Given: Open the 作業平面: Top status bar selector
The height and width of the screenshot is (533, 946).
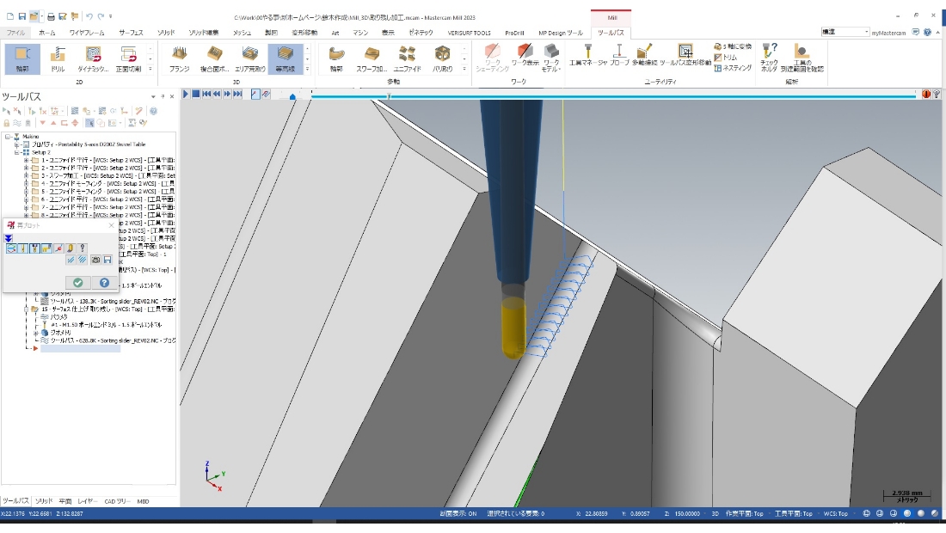Looking at the screenshot, I should [745, 514].
